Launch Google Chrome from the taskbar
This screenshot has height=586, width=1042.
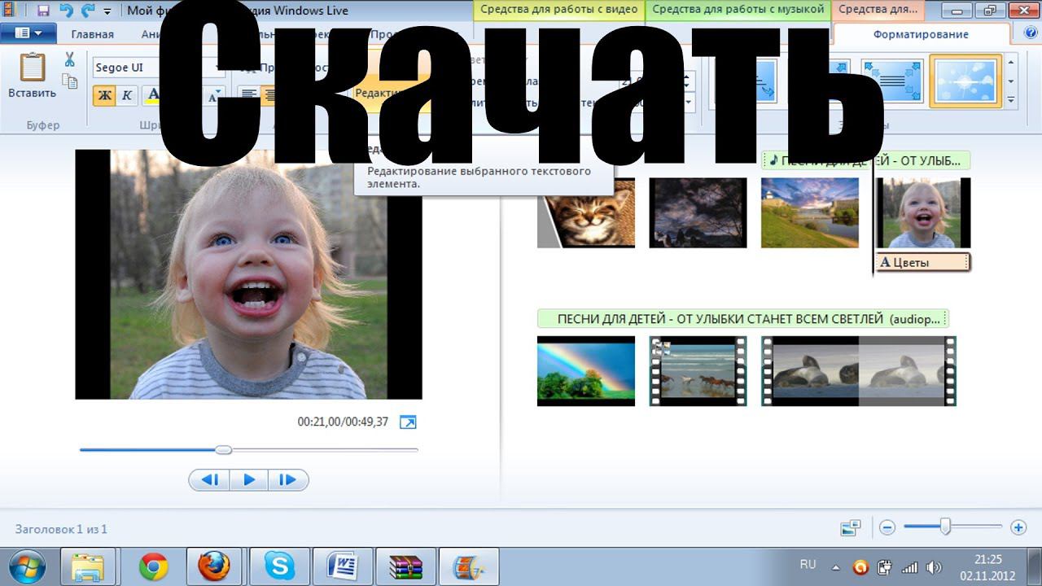coord(153,566)
